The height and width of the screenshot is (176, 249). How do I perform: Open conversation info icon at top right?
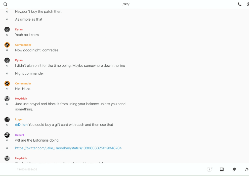(x=248, y=4)
